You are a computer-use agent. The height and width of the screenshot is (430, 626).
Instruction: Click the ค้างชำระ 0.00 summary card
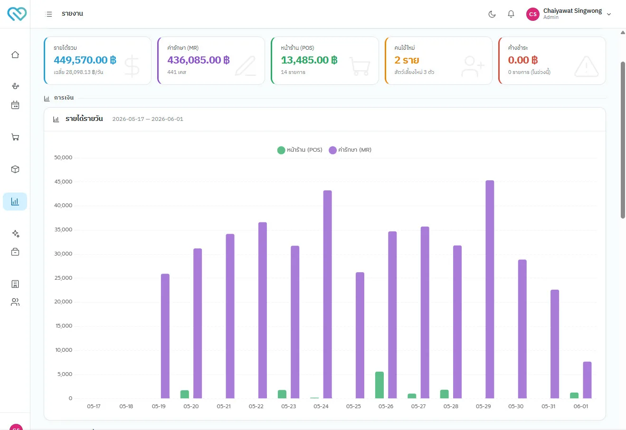coord(552,61)
